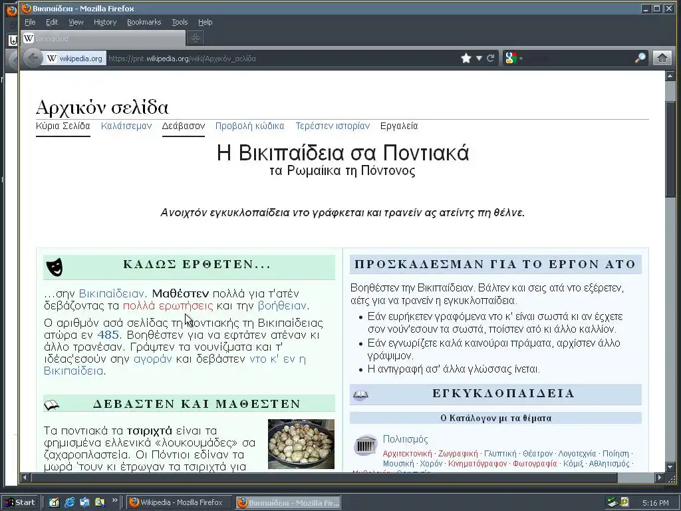Open the αγοράν link
The height and width of the screenshot is (511, 681).
pos(153,359)
